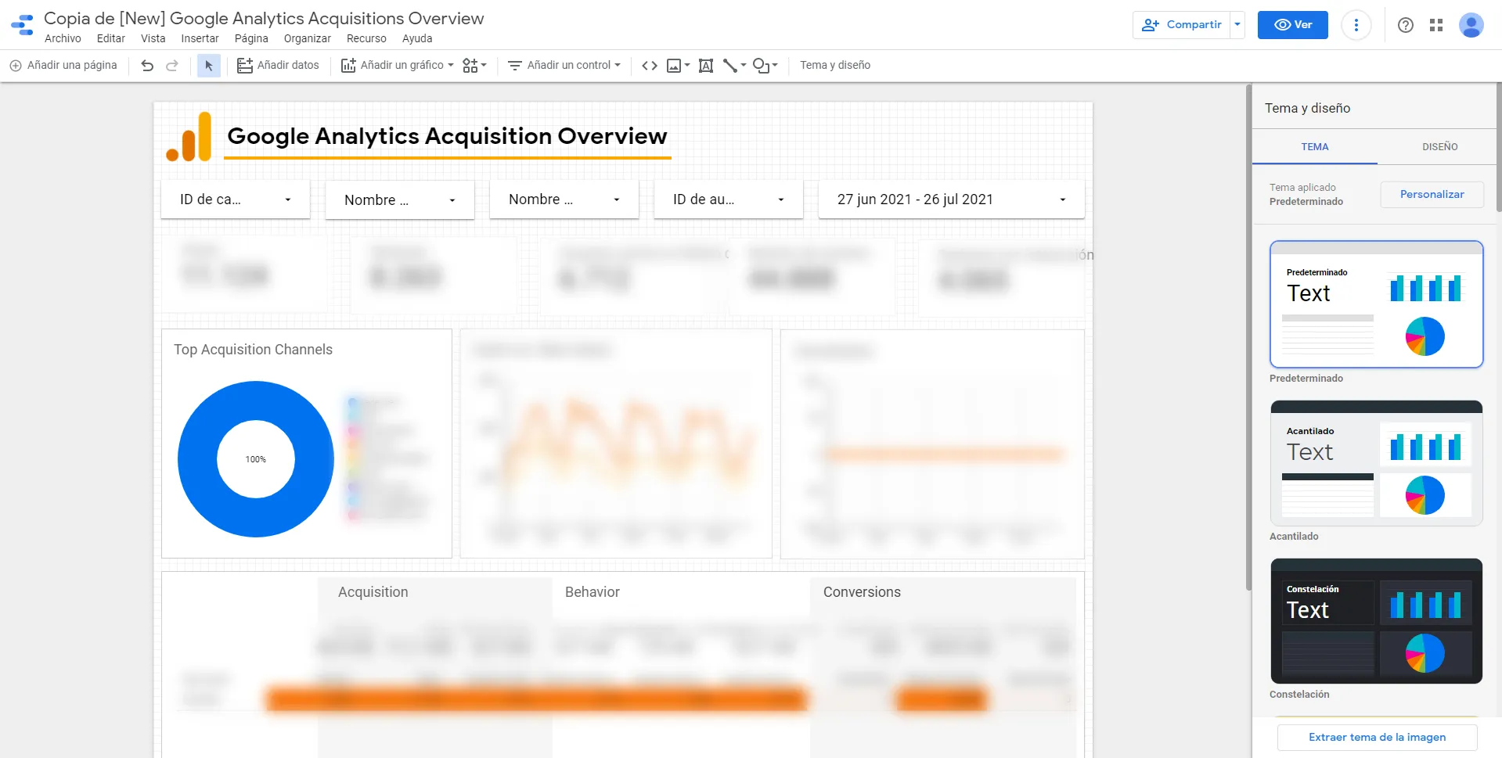The height and width of the screenshot is (758, 1502).
Task: Open the ID de au... filter dropdown
Action: click(x=729, y=199)
